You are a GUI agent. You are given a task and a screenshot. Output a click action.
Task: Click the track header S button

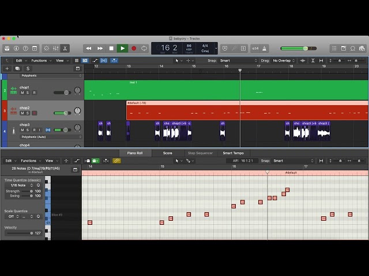(x=28, y=68)
